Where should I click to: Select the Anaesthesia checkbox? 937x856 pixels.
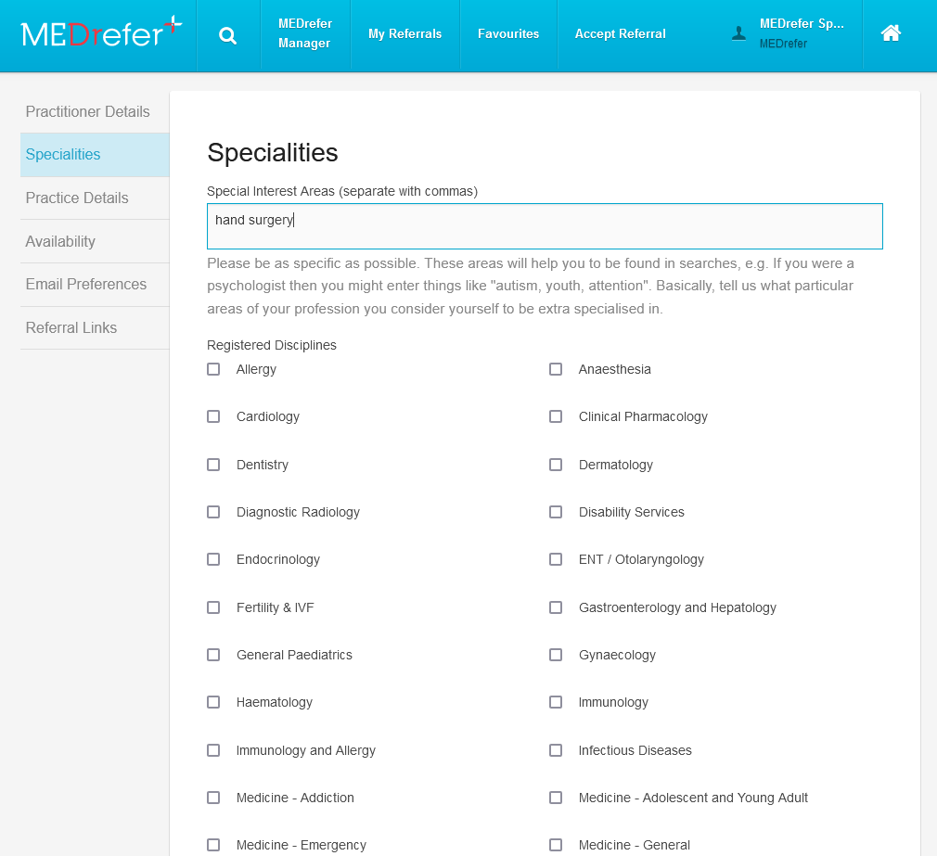(x=556, y=369)
